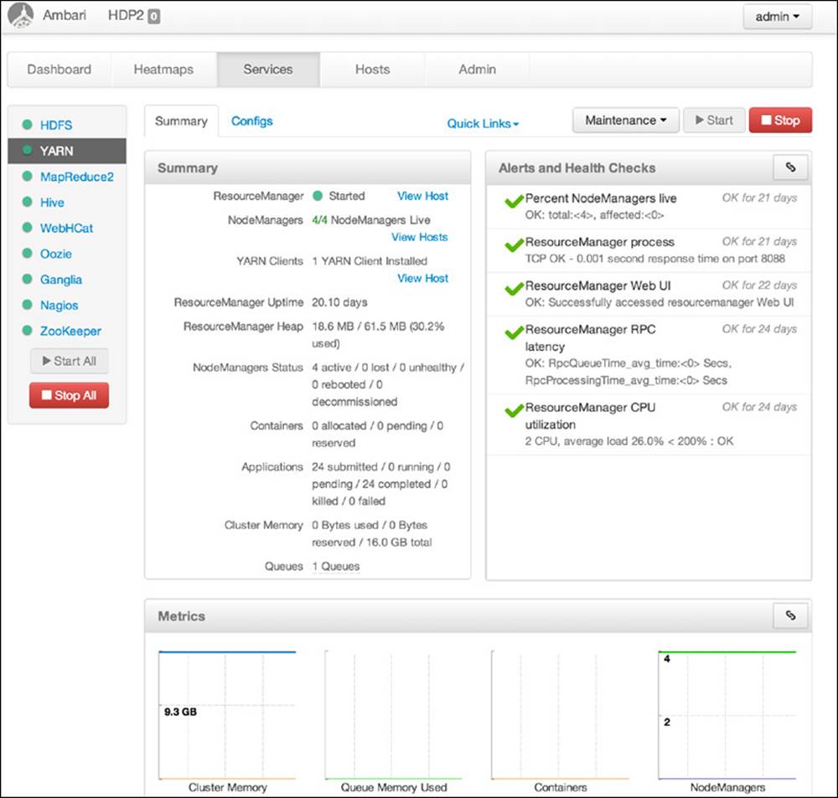Open Ganglia service in sidebar
The height and width of the screenshot is (798, 838).
tap(61, 280)
